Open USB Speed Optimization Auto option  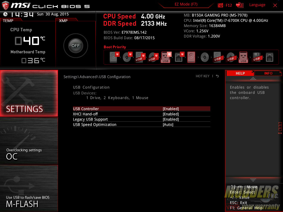tap(168, 124)
